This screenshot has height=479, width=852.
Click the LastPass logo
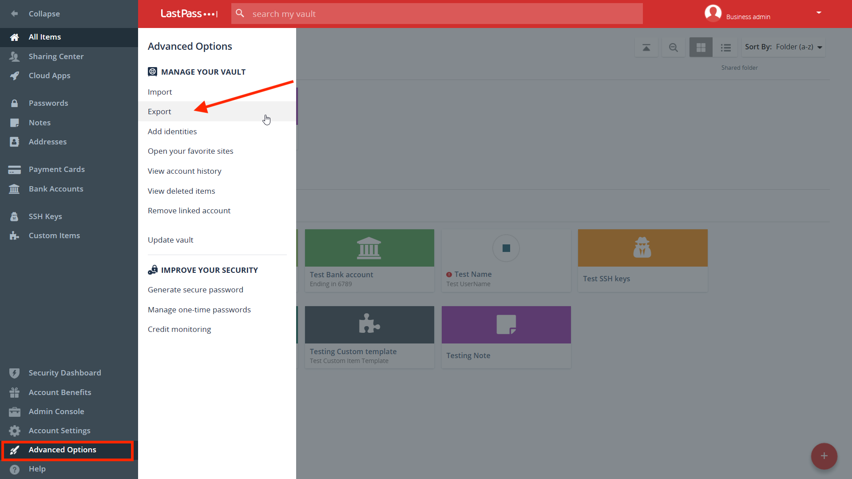click(189, 14)
